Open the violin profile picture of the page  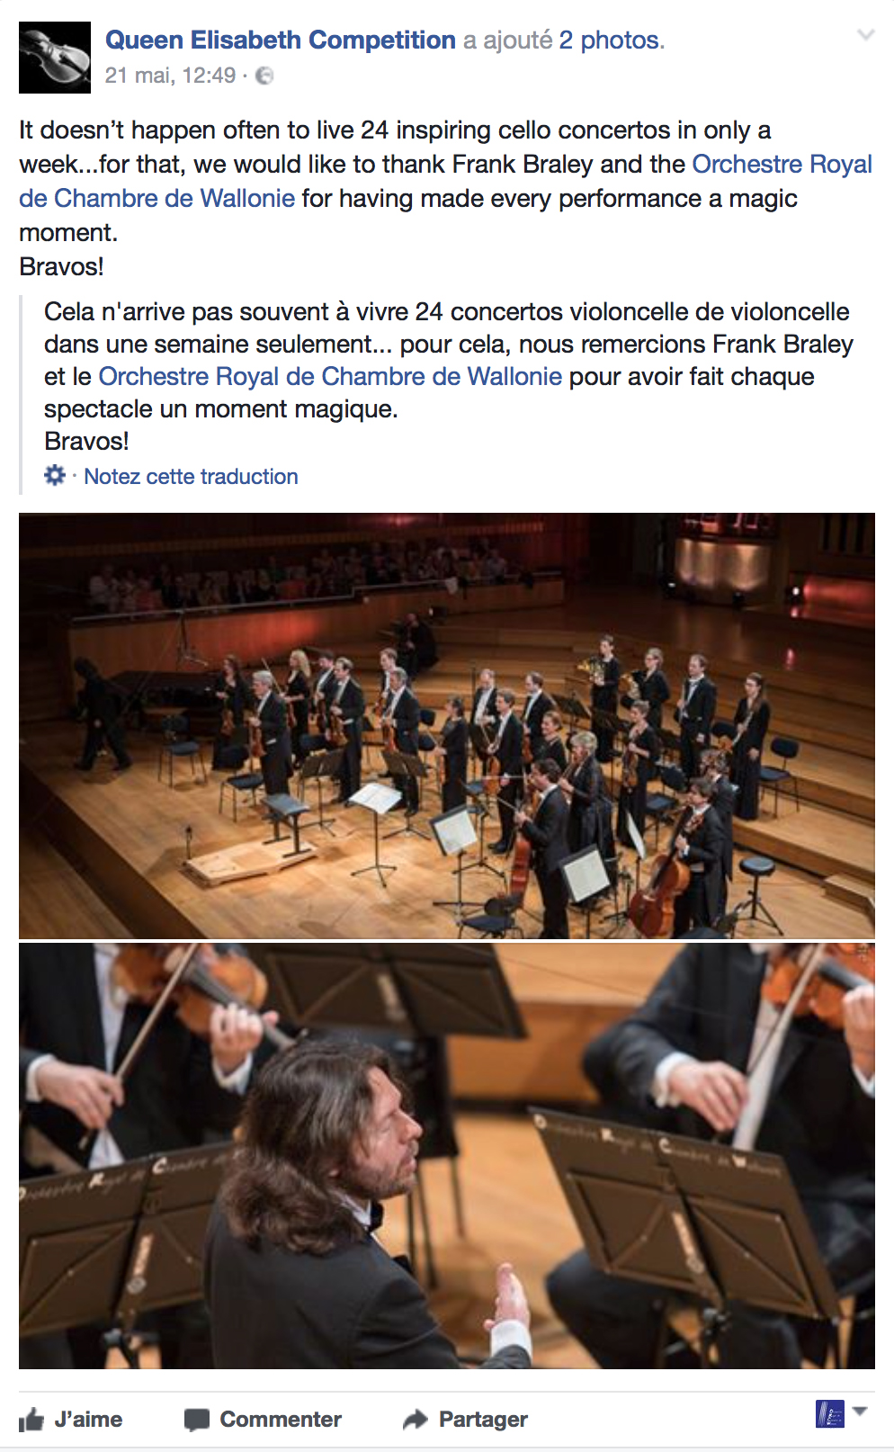pyautogui.click(x=55, y=58)
